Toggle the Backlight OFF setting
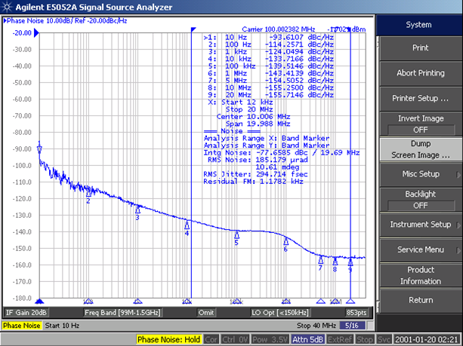This screenshot has height=346, width=463. 419,199
